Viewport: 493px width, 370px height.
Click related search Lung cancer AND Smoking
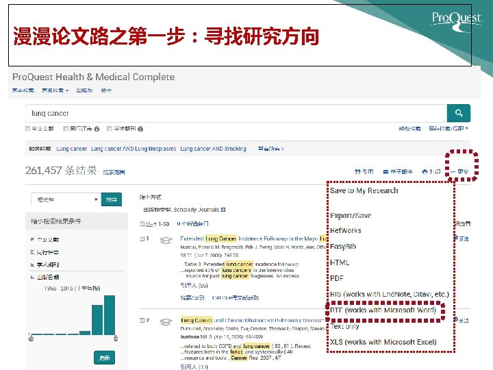(x=213, y=149)
